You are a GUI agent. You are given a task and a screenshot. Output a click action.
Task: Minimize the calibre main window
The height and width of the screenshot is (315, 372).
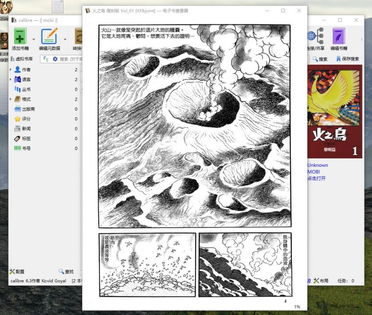(324, 20)
